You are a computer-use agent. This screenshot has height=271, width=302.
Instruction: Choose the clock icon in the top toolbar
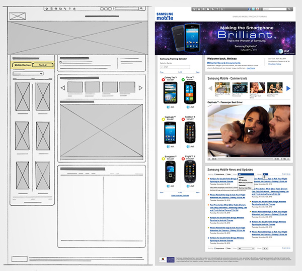coord(203,9)
